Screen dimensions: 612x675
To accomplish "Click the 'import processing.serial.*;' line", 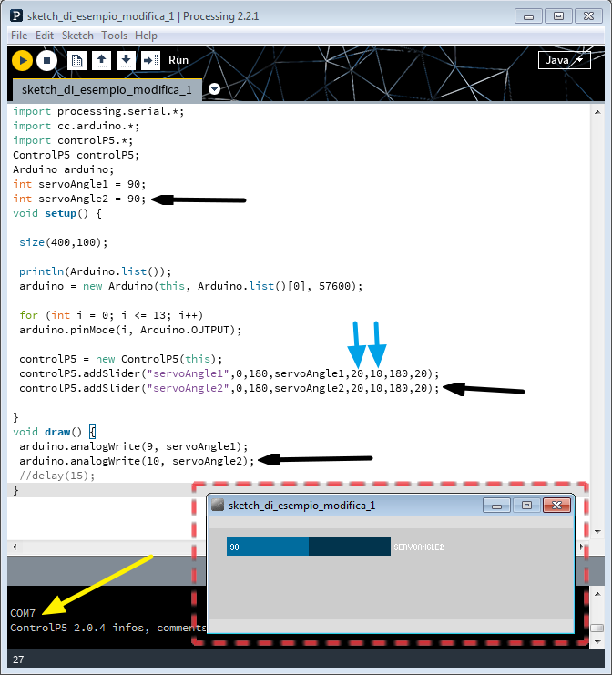I will [x=98, y=111].
